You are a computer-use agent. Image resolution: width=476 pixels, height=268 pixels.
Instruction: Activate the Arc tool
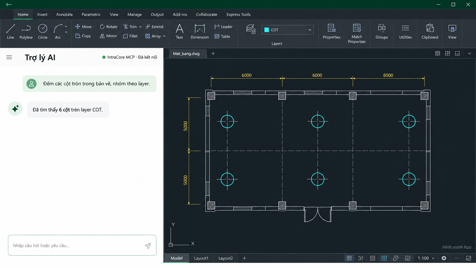click(x=58, y=32)
